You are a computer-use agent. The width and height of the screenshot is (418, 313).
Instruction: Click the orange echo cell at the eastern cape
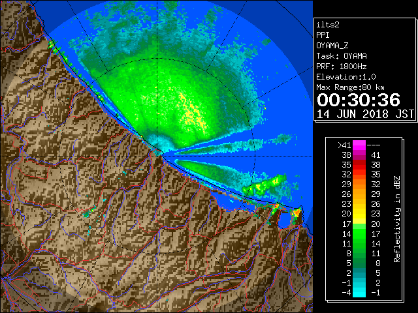297,213
